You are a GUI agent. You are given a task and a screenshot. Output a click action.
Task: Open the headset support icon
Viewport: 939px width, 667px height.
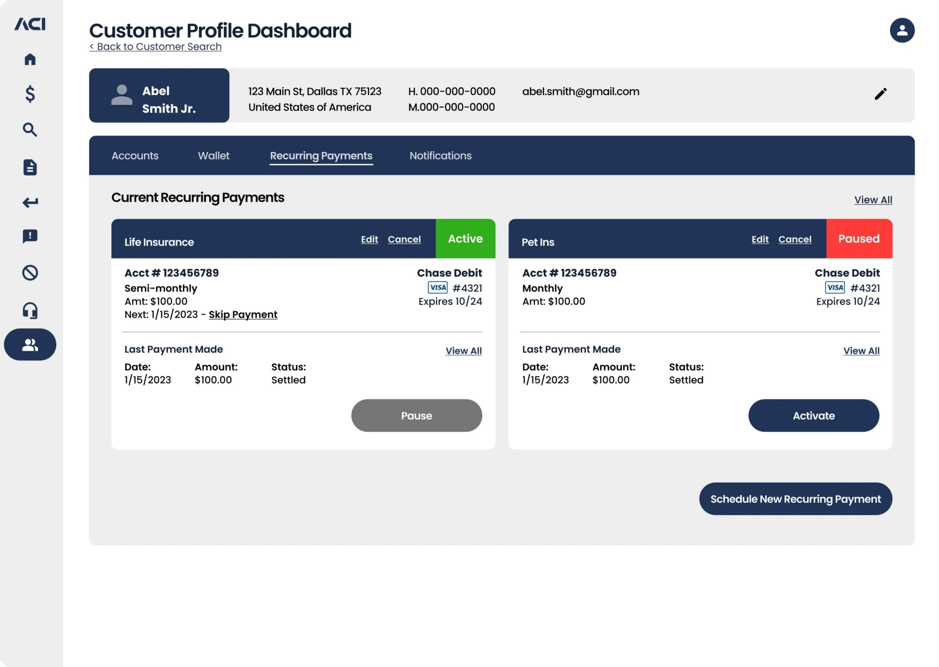coord(30,310)
